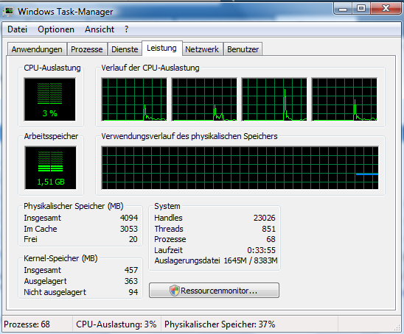The height and width of the screenshot is (334, 404).
Task: Click the third CPU history graph
Action: point(274,99)
